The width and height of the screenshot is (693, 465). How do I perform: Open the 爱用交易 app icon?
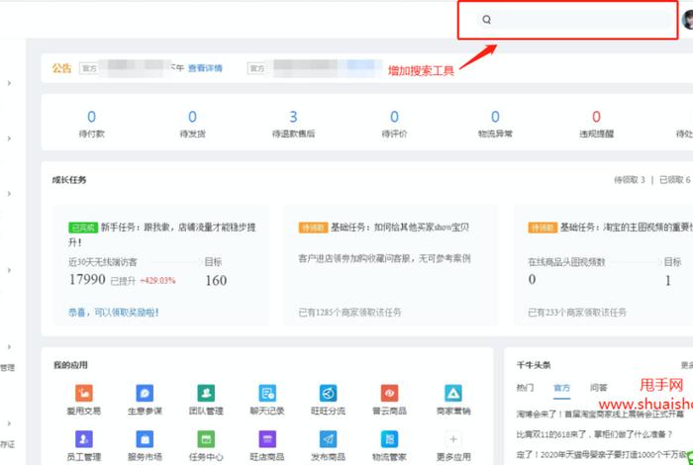84,393
